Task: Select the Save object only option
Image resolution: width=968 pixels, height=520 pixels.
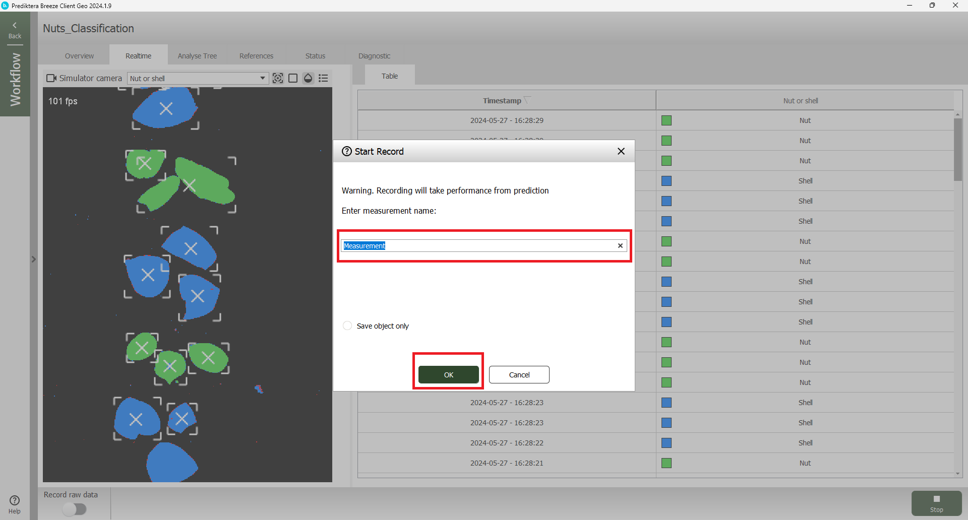Action: tap(347, 326)
